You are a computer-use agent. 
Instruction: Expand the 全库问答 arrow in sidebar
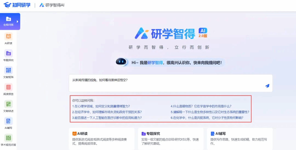[x=18, y=21]
